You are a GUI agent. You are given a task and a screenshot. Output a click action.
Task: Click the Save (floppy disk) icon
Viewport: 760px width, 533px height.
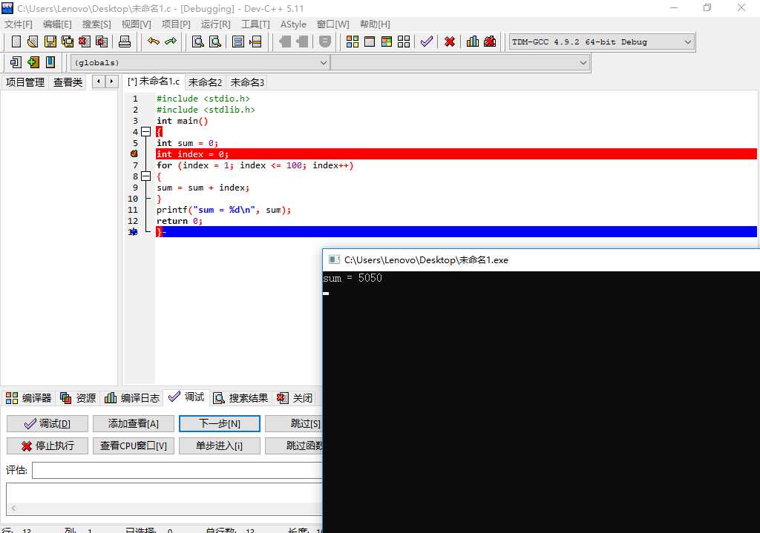pyautogui.click(x=50, y=42)
